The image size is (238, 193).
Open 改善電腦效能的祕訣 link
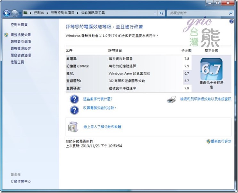pos(100,108)
